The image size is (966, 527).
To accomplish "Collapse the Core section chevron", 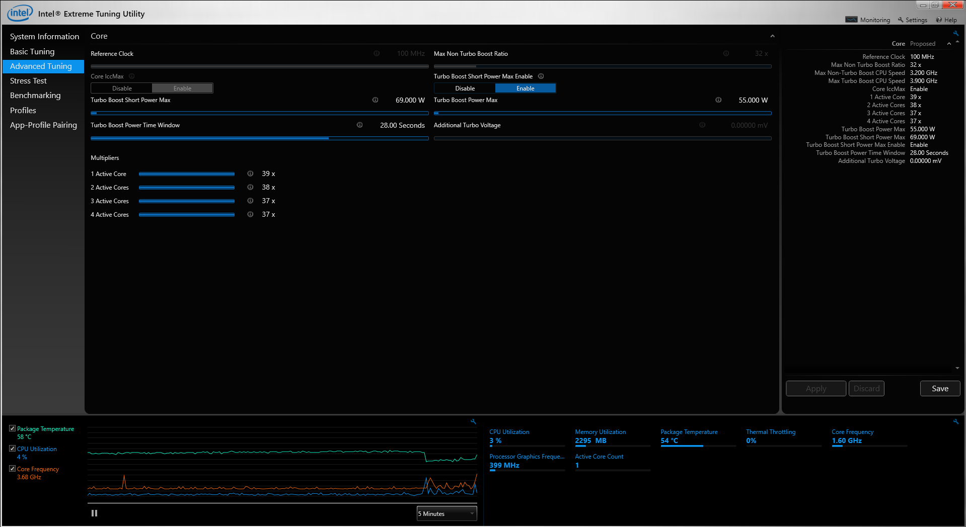I will tap(772, 36).
